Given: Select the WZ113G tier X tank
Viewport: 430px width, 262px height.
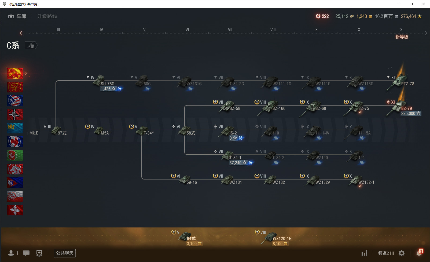Looking at the screenshot, I should (x=360, y=82).
